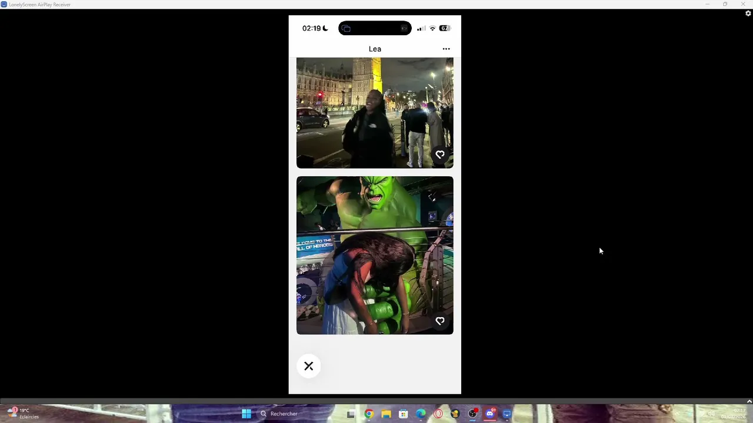Screen dimensions: 753x423
Task: Like the Hulk statue photo with heart icon
Action: click(x=440, y=321)
